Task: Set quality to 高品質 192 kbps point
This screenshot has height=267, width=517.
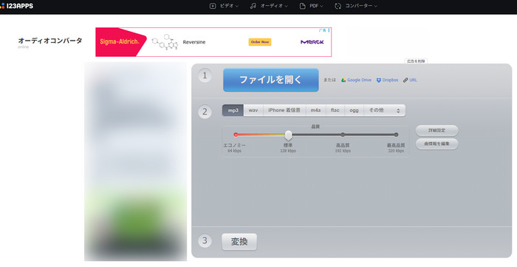Action: point(343,135)
